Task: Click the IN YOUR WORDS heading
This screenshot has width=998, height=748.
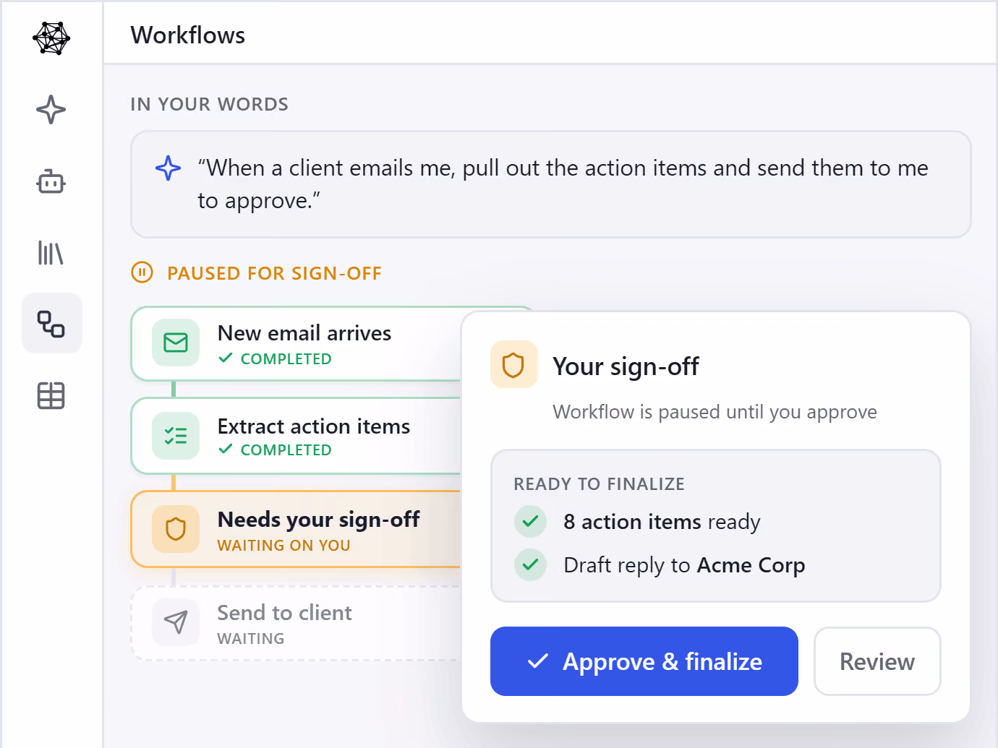Action: point(210,105)
